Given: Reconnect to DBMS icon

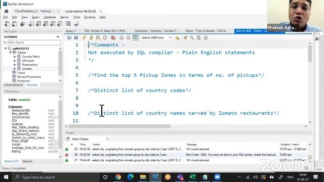Looking at the screenshot, I should click(76, 24).
